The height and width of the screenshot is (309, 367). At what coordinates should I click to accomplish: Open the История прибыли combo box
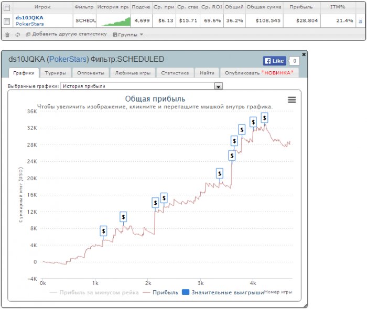click(x=142, y=86)
